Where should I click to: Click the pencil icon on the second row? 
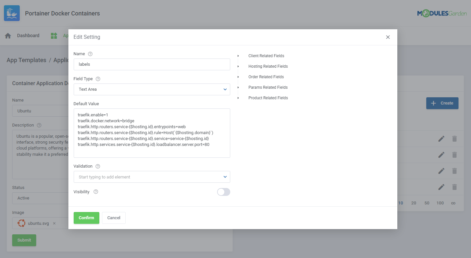click(441, 155)
